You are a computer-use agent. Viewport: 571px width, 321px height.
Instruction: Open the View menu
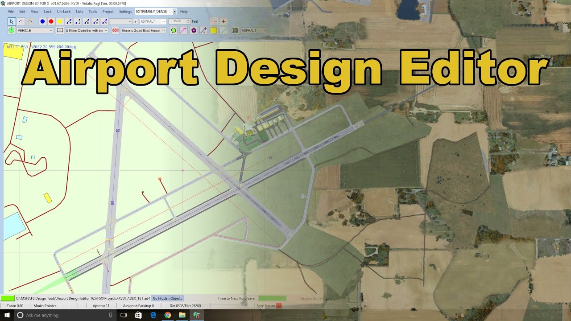(34, 12)
